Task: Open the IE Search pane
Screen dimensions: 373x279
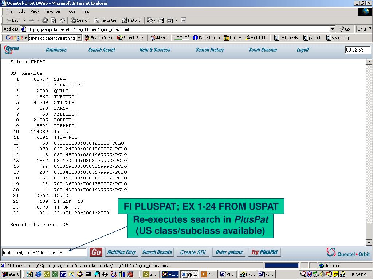Action: [x=80, y=20]
